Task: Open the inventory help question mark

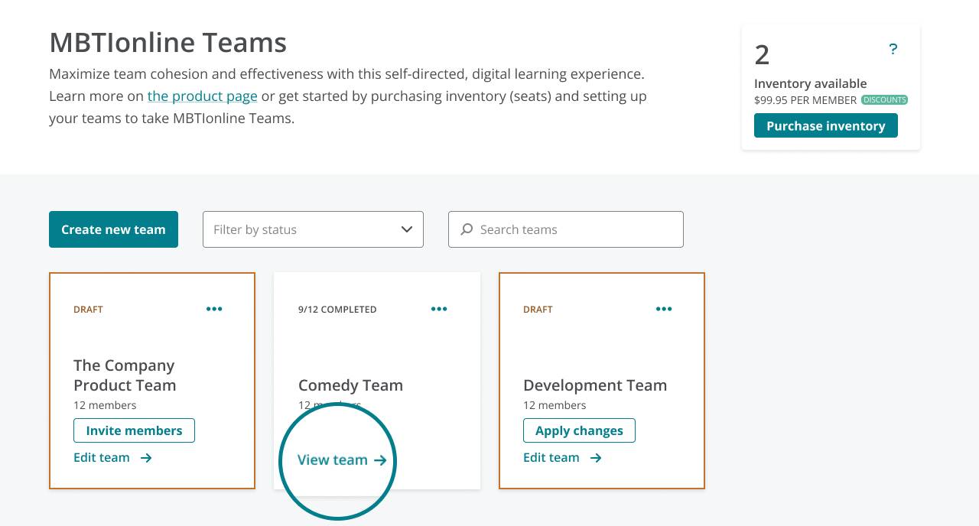Action: (x=893, y=50)
